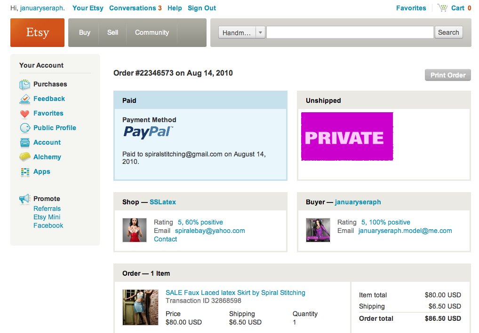Open the Handmade search category dropdown
The image size is (479, 333).
pyautogui.click(x=242, y=32)
